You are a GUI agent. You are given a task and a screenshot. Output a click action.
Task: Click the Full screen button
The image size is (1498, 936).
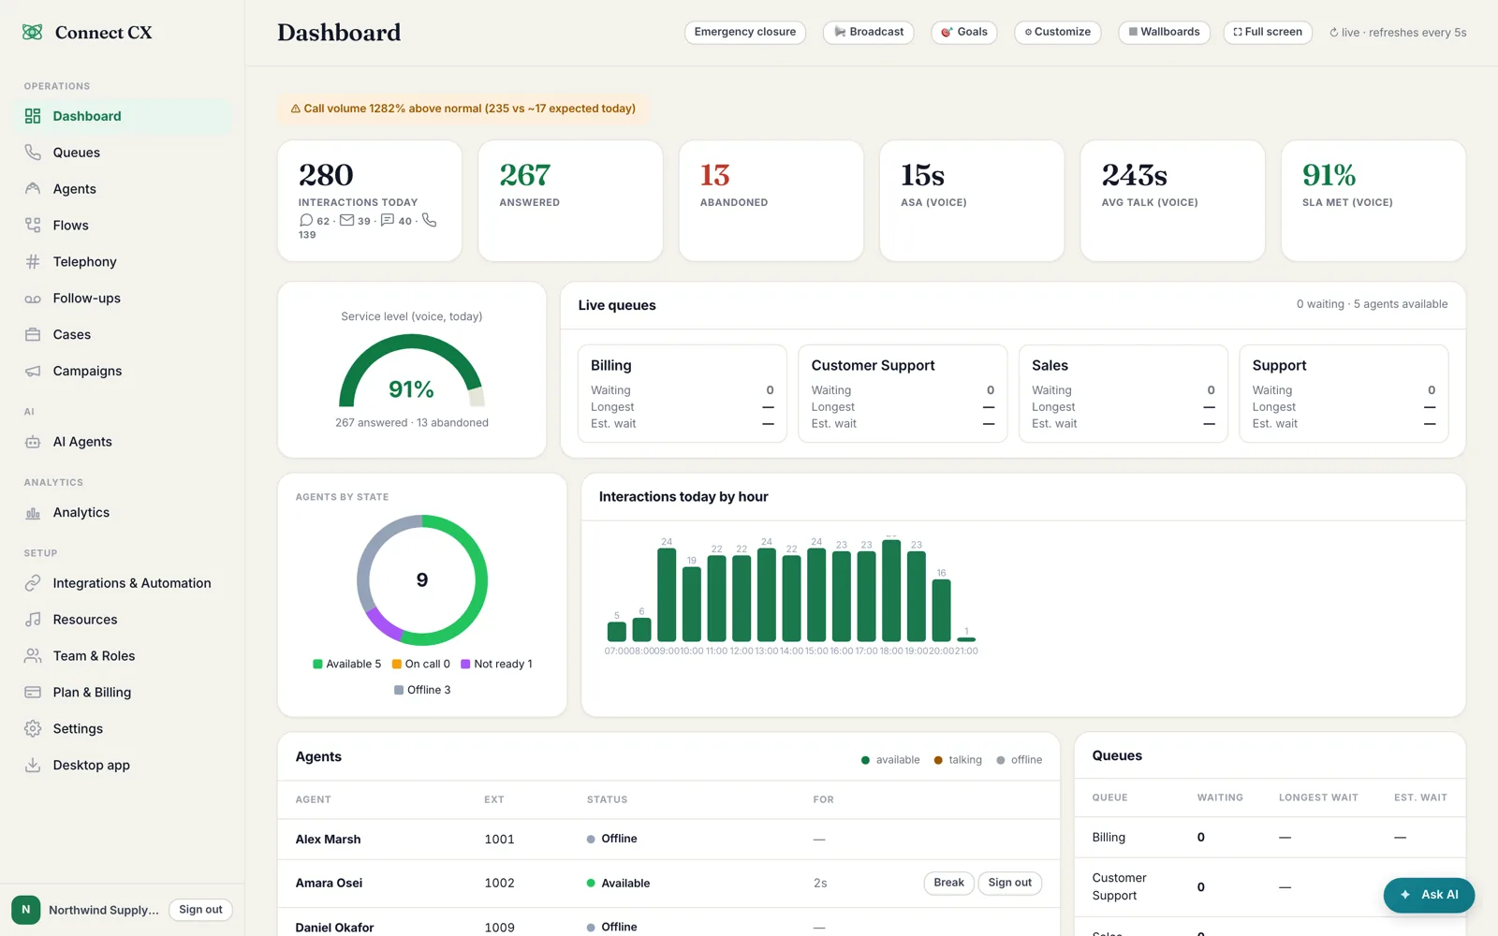click(1268, 32)
